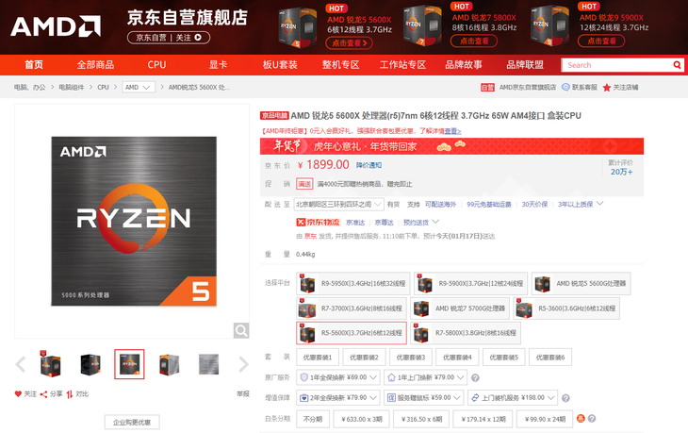Click the 自营 badge beside store name
This screenshot has width=688, height=433.
pyautogui.click(x=487, y=88)
